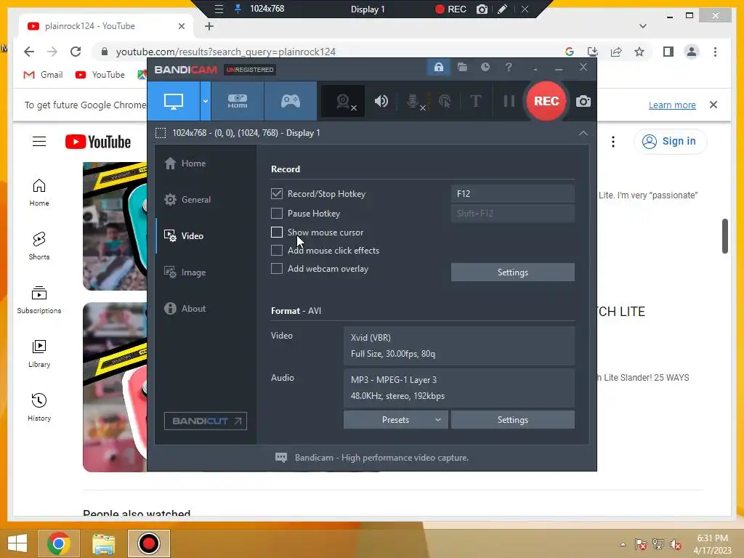Click YouTube Sign in button
The width and height of the screenshot is (744, 558).
(670, 142)
